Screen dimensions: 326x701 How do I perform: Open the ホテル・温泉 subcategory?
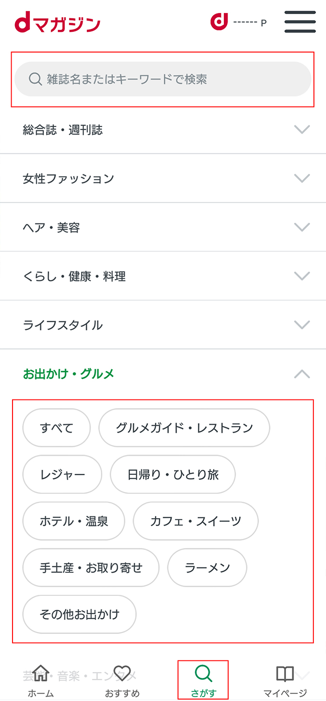point(74,521)
